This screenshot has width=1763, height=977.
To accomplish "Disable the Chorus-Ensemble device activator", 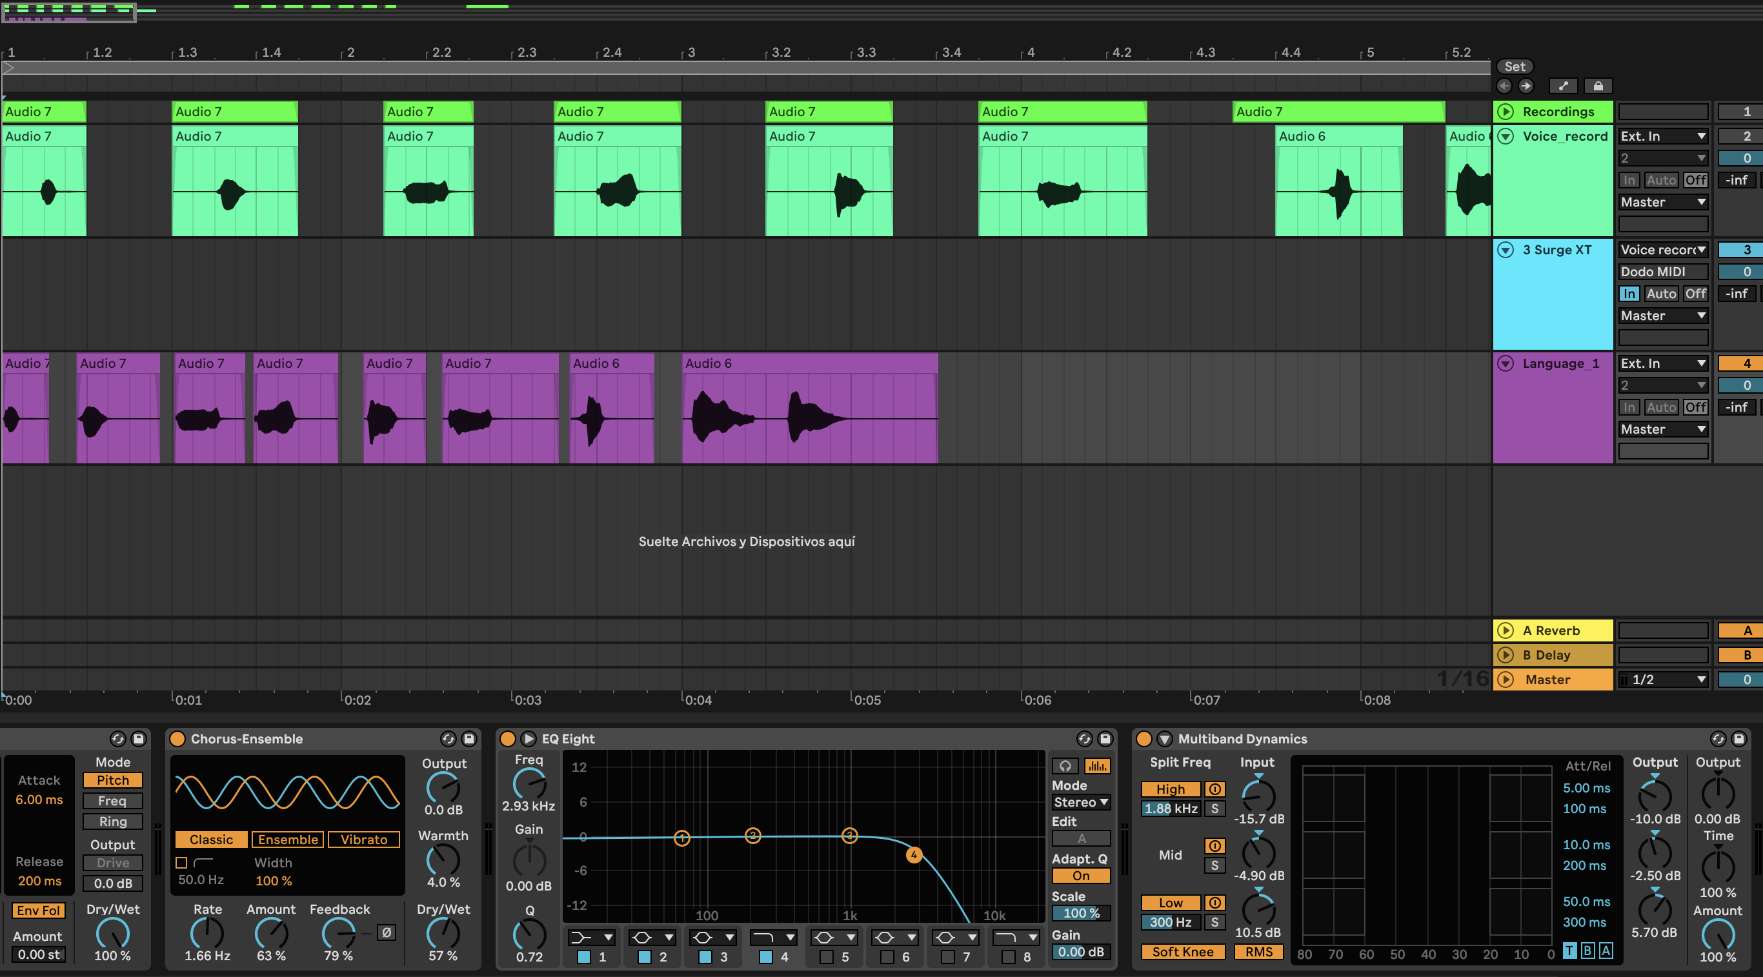I will pos(177,739).
